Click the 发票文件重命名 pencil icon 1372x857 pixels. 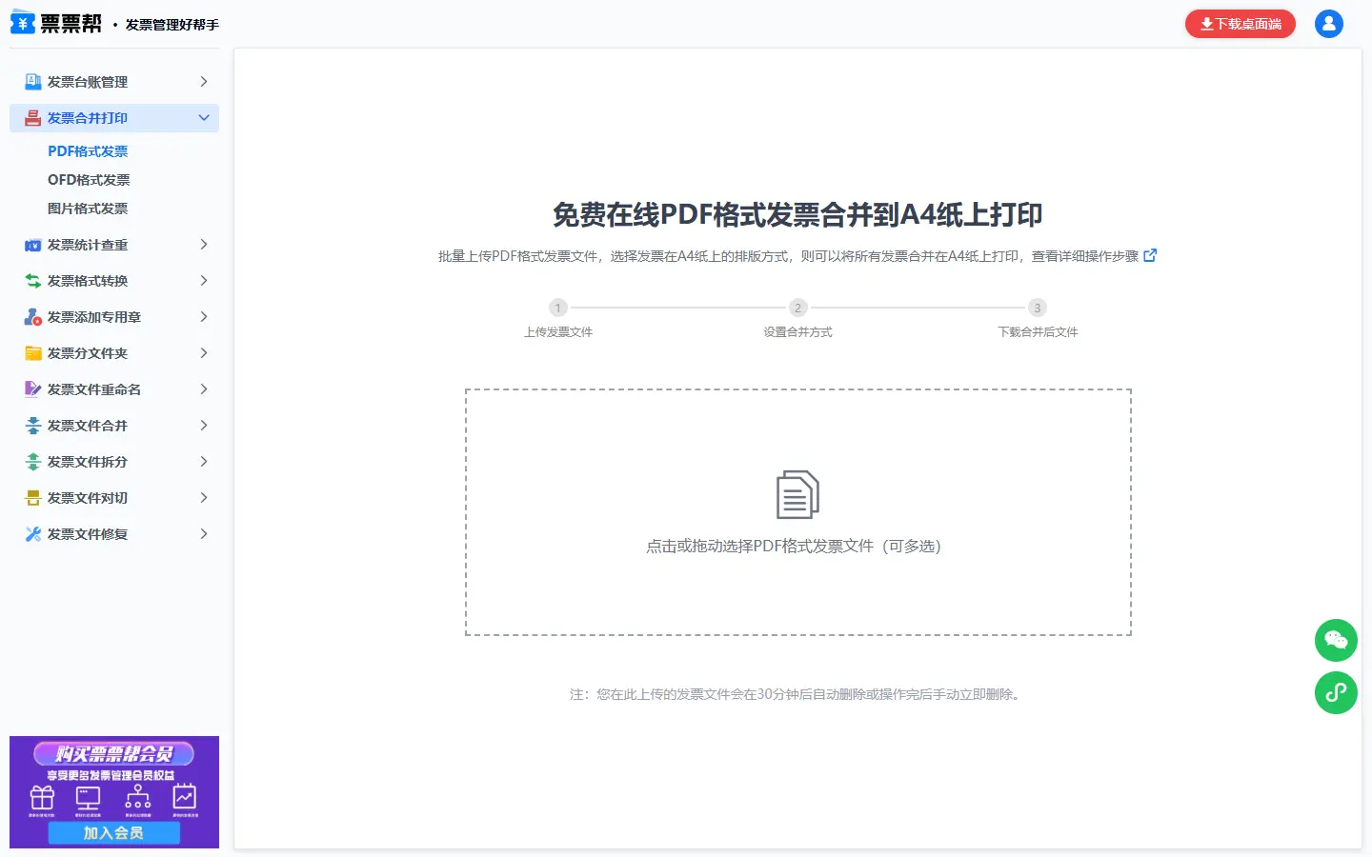coord(33,389)
